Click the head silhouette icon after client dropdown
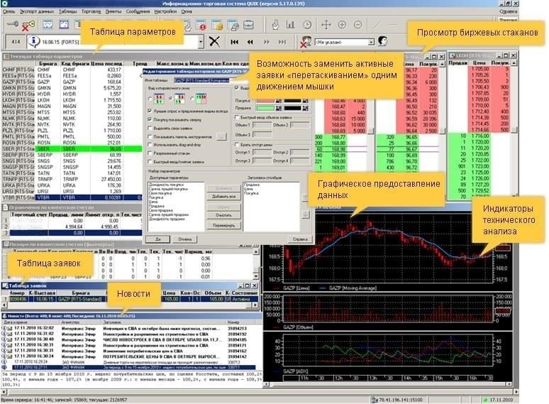549x404 pixels. 383,41
